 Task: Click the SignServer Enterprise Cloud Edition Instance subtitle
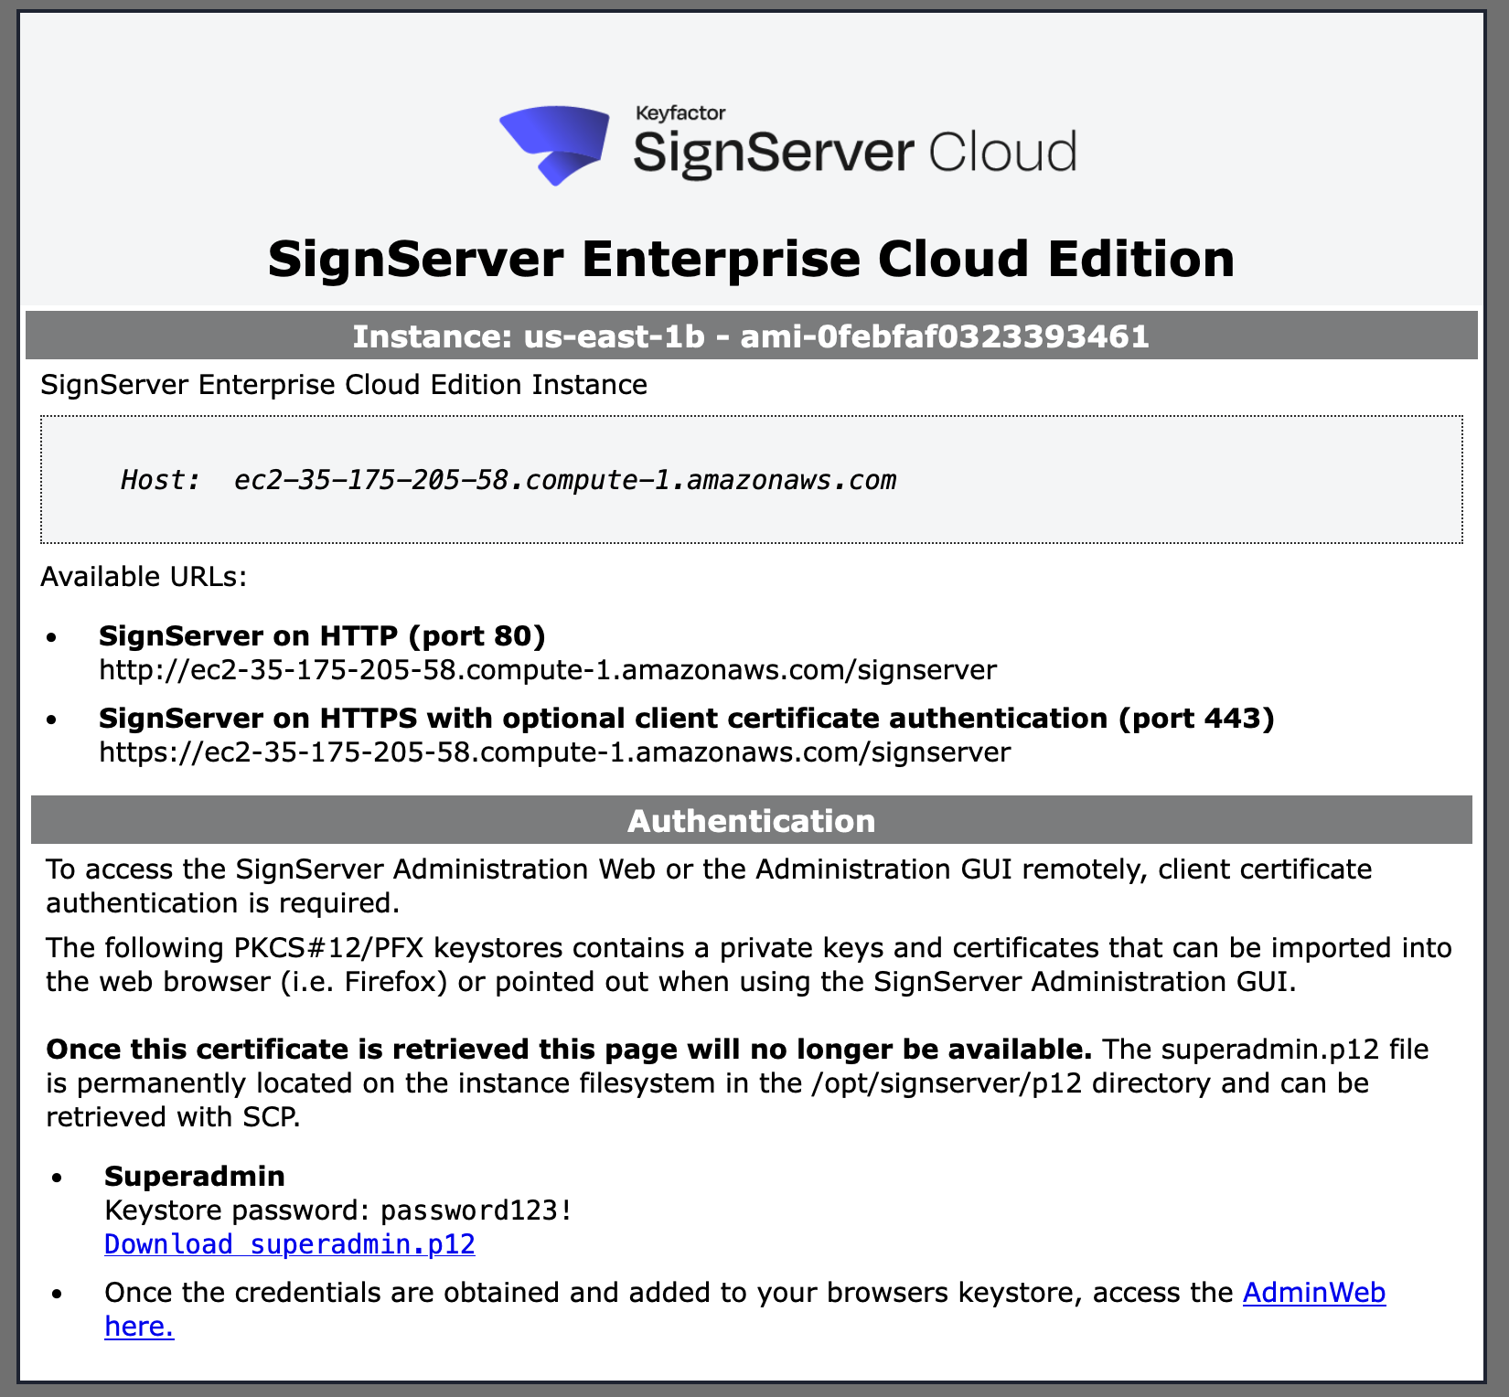coord(344,385)
